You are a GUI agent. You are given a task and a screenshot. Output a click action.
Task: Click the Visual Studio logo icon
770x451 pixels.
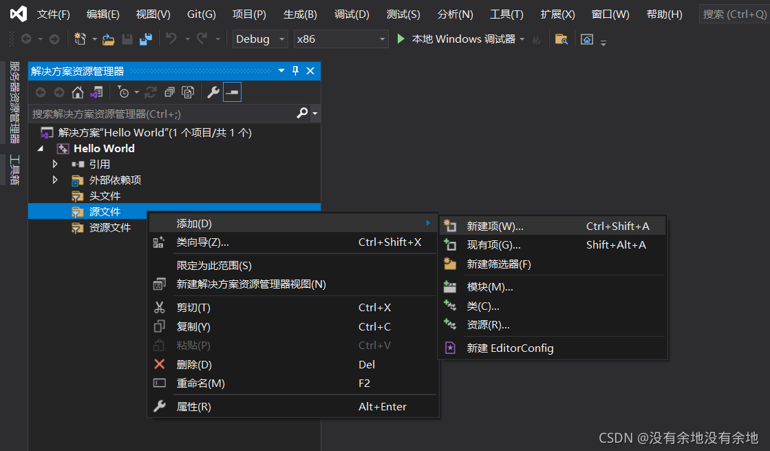(x=19, y=14)
